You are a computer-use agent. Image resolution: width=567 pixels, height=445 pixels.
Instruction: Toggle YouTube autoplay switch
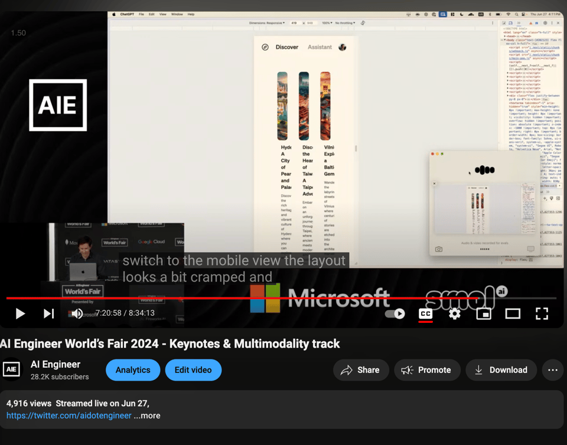395,313
